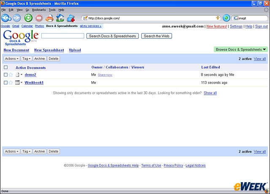270x194 pixels.
Task: Check the select-all checkbox beside Active Documents
Action: [x=5, y=67]
